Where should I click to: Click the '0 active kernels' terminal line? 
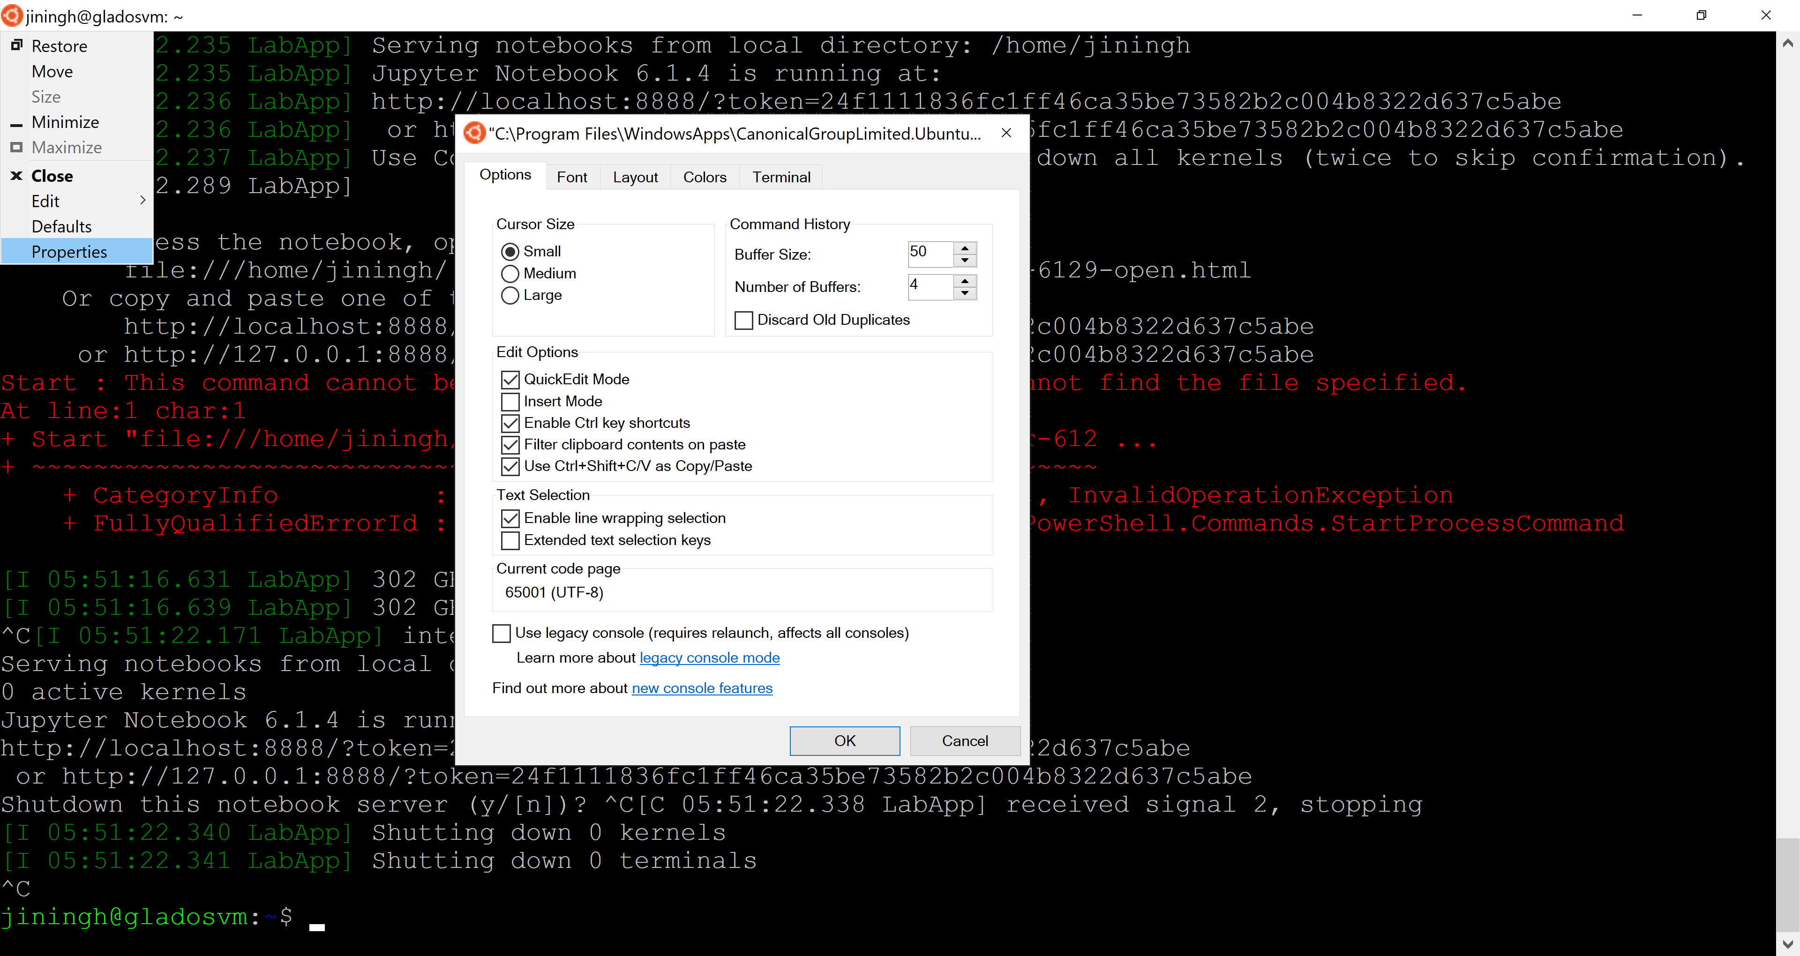124,692
